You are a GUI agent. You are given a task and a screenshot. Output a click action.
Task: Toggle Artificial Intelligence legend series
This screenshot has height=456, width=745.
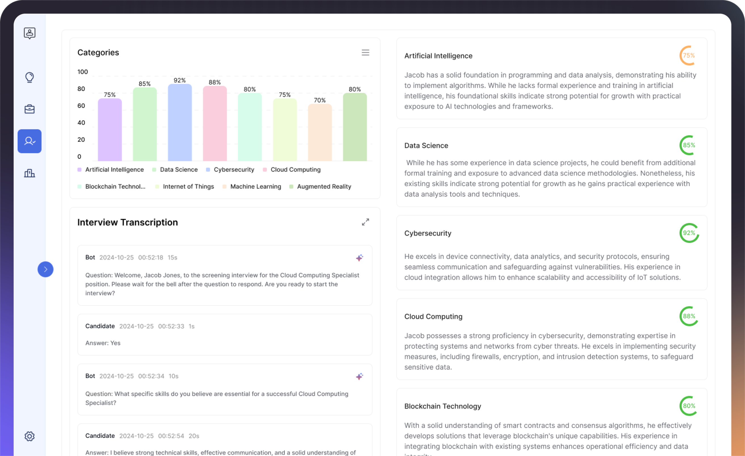[x=114, y=170]
